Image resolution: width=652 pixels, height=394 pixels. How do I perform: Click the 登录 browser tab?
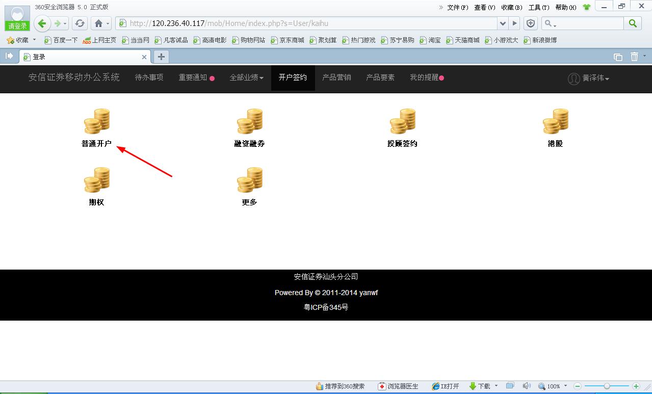click(x=85, y=57)
